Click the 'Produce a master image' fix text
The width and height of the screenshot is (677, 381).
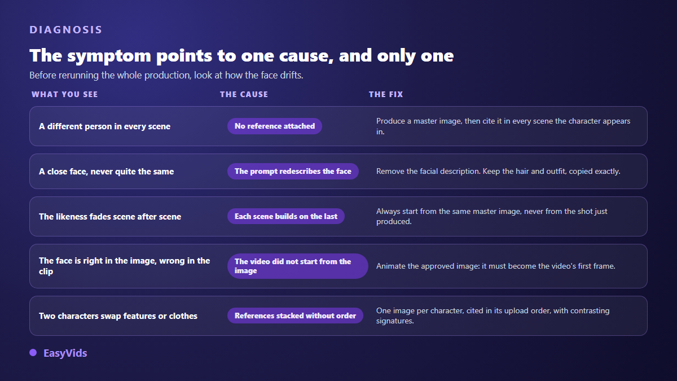tap(504, 126)
